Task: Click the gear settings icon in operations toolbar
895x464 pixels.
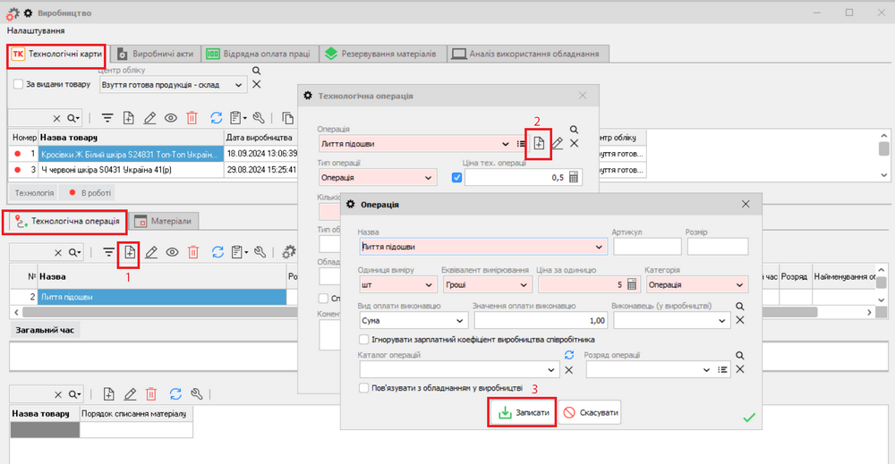Action: click(289, 253)
